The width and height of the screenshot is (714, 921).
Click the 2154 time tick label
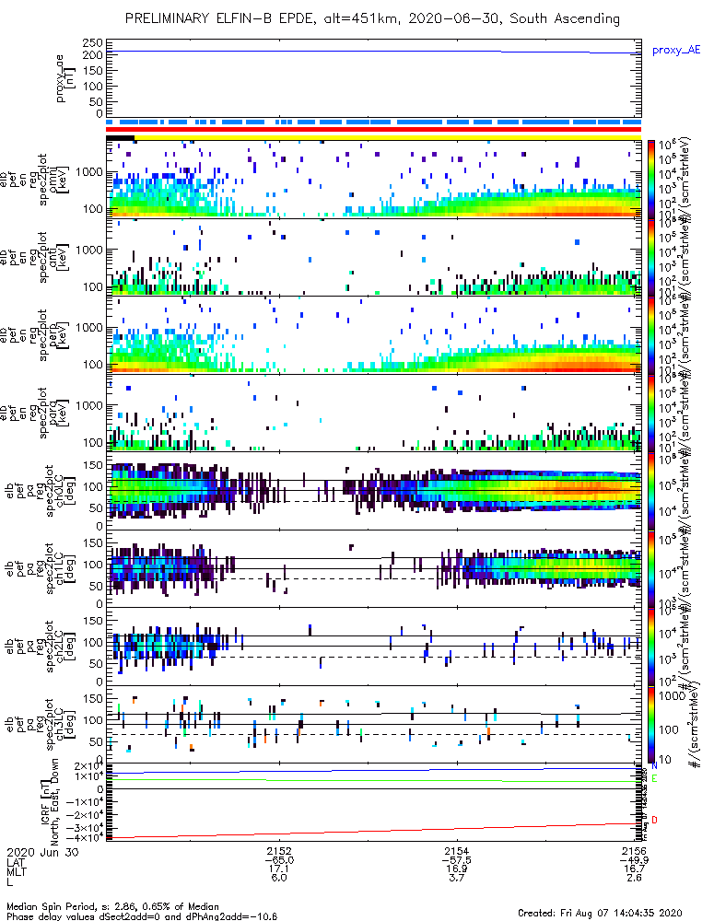(457, 851)
